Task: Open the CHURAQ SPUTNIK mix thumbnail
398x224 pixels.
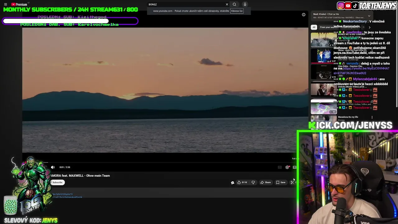Action: 323,106
